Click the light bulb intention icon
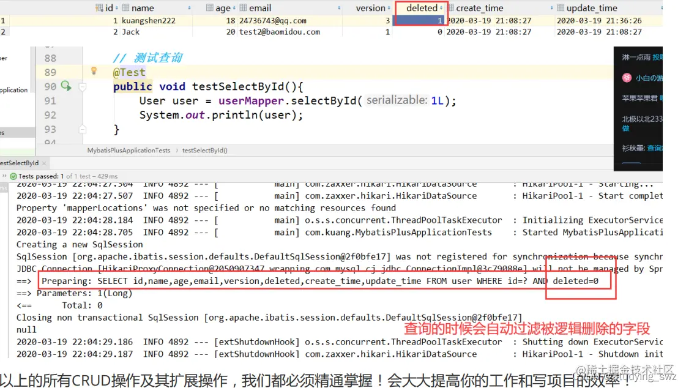 94,71
